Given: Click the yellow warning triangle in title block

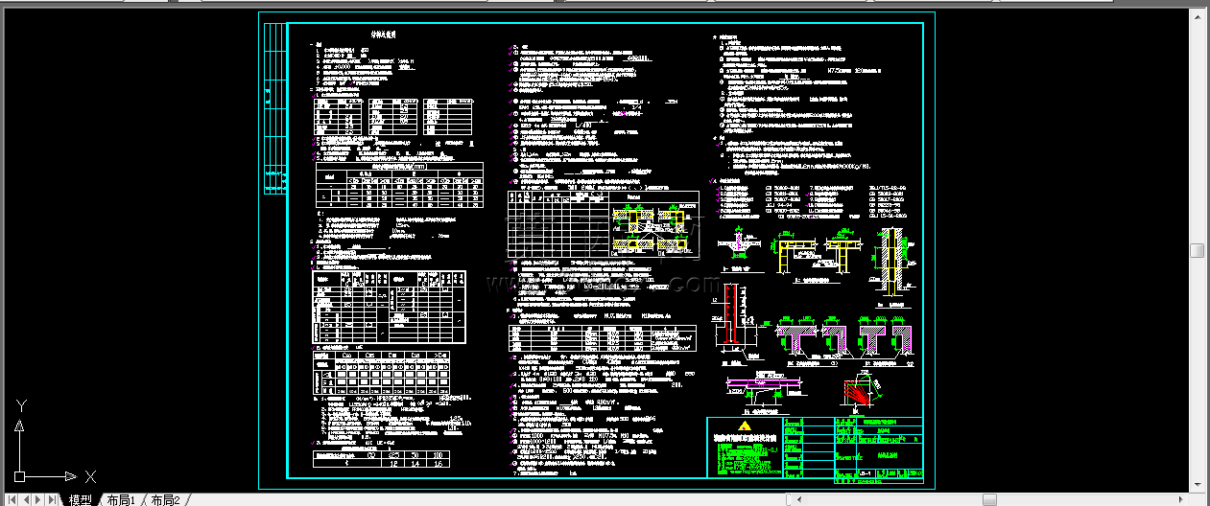Looking at the screenshot, I should tap(744, 426).
